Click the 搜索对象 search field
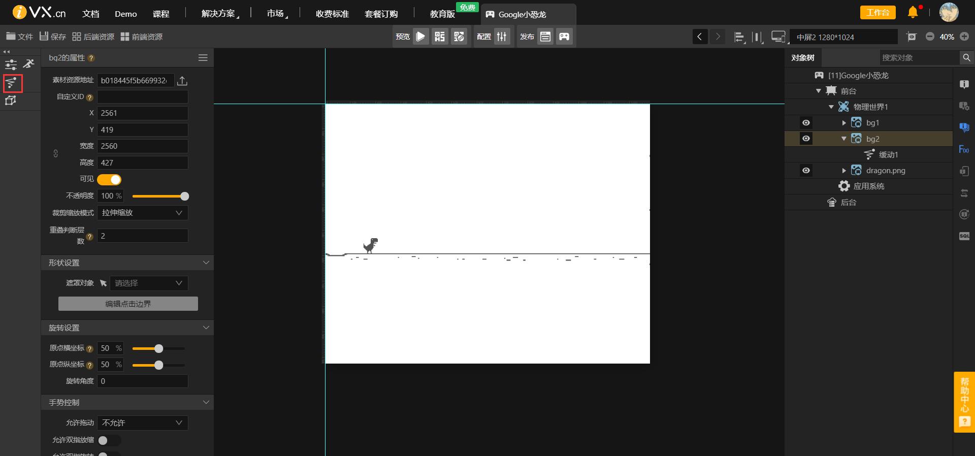This screenshot has height=456, width=975. click(919, 58)
